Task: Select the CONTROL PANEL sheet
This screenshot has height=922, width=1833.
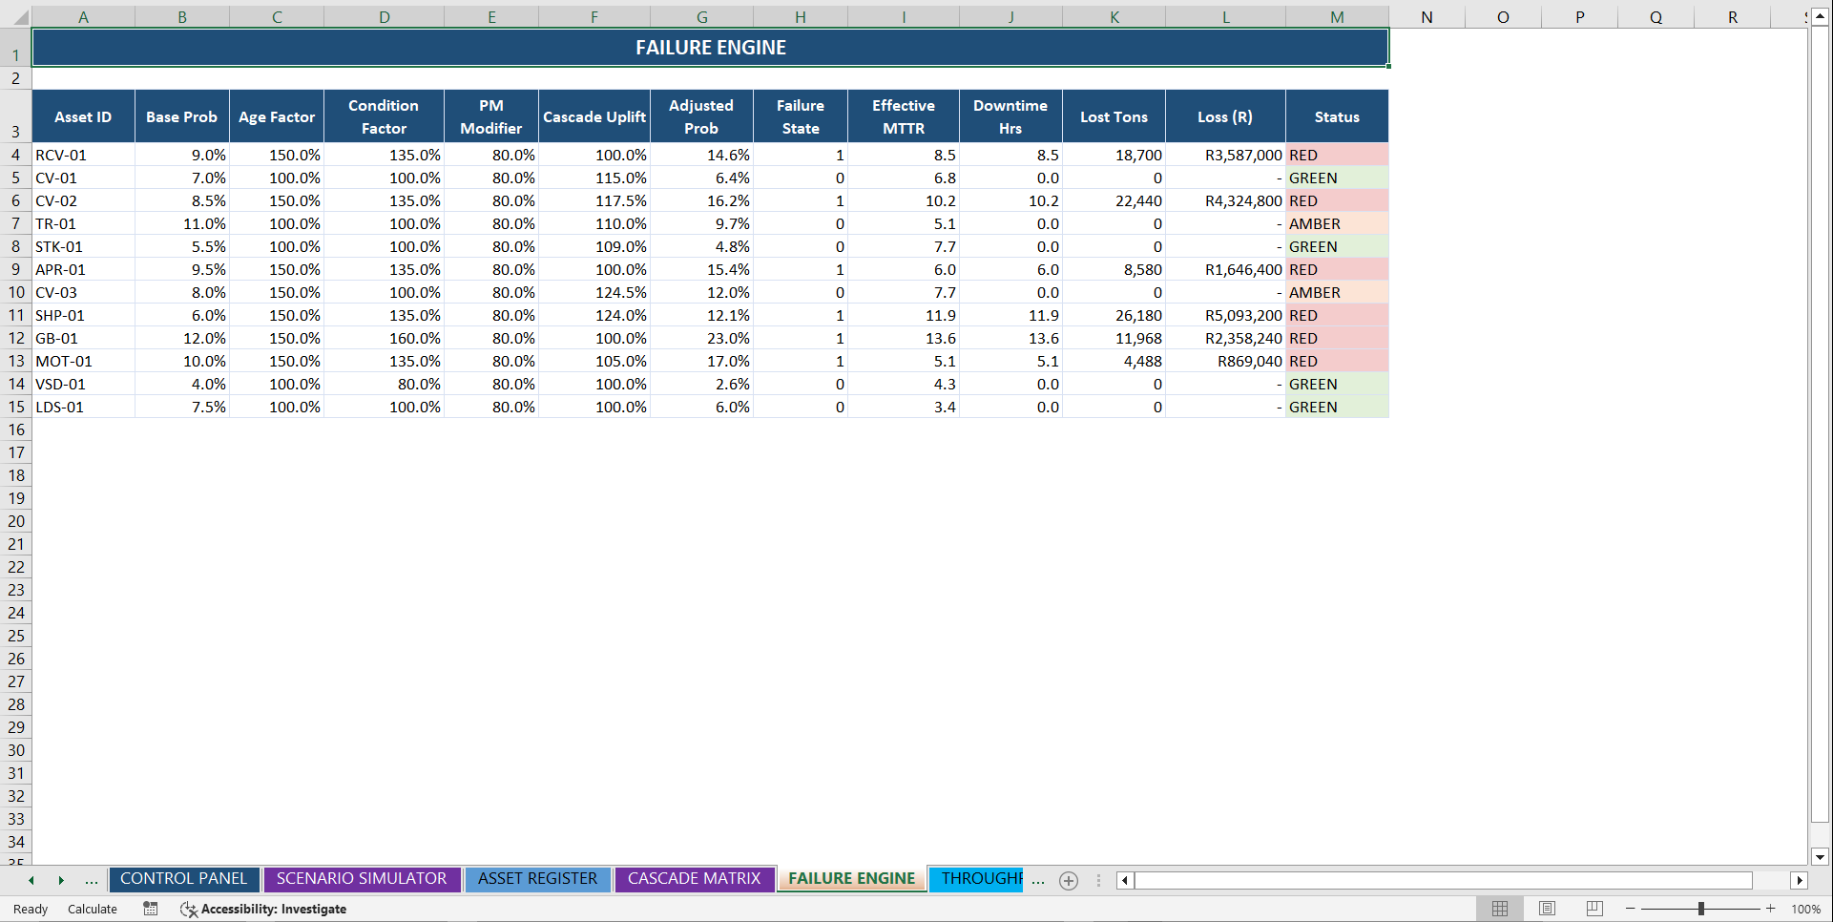Action: [183, 879]
